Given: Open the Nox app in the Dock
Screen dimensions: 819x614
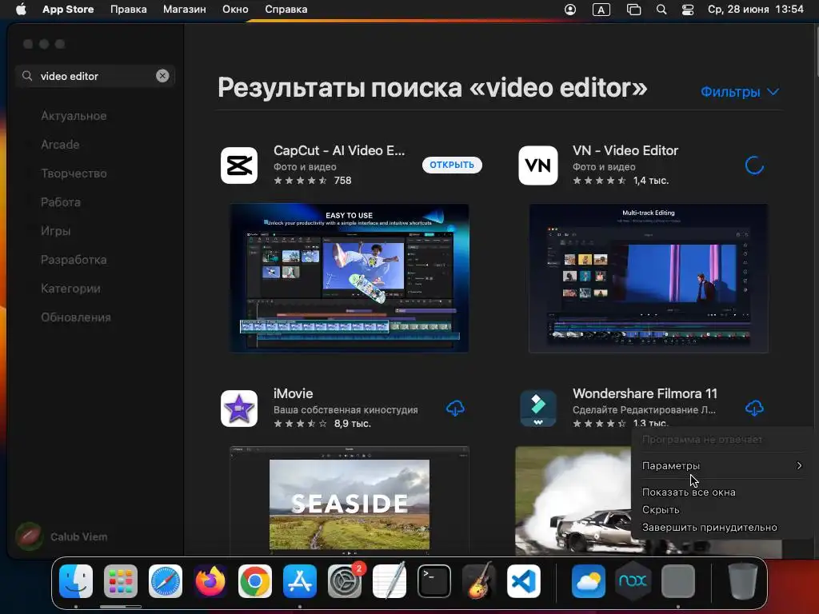Looking at the screenshot, I should click(633, 581).
